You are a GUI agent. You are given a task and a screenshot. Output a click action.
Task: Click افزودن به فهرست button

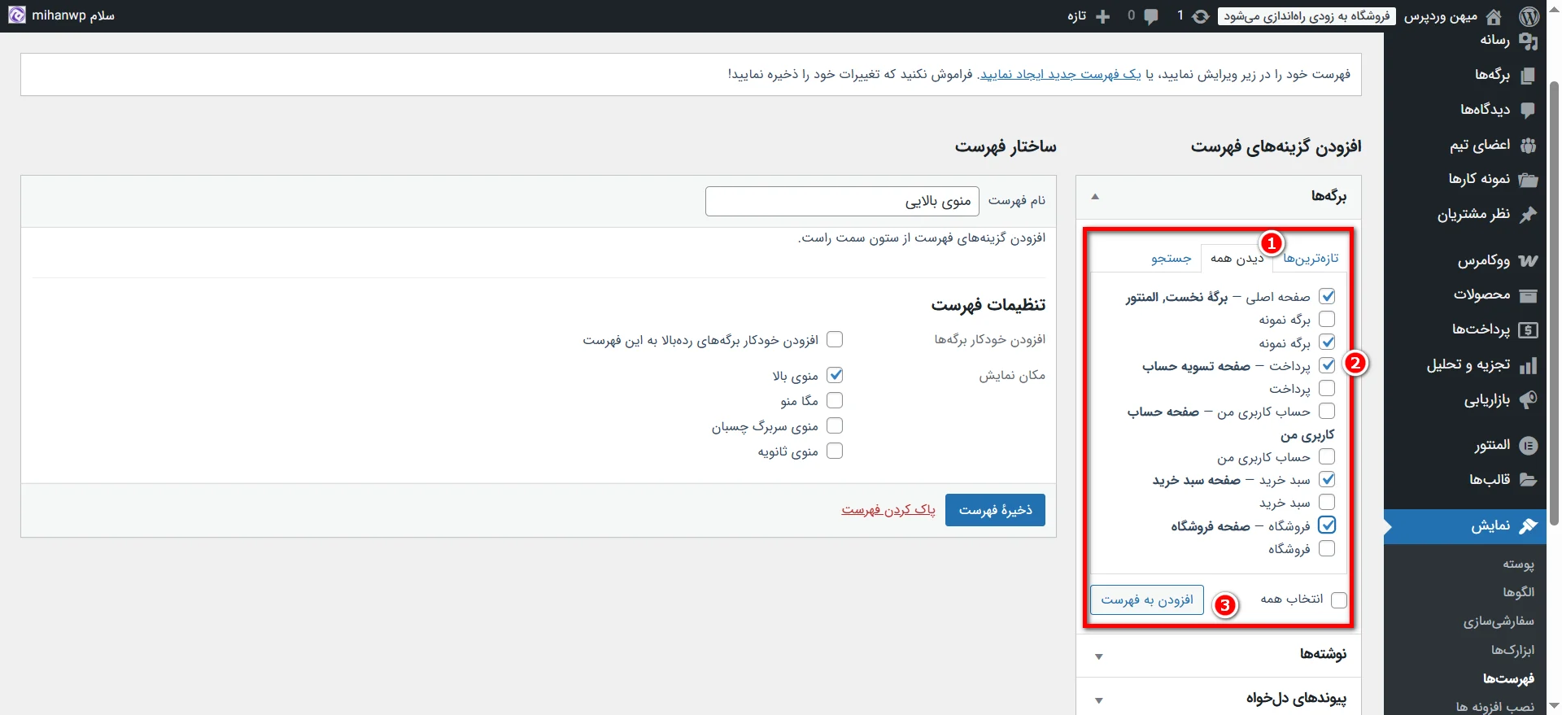(1147, 599)
